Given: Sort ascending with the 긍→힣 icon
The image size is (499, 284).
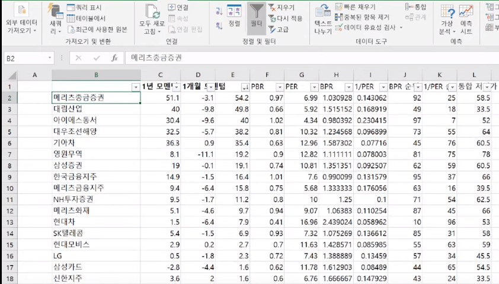Looking at the screenshot, I should pyautogui.click(x=219, y=11).
